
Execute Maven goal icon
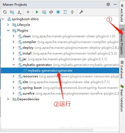click(44, 12)
